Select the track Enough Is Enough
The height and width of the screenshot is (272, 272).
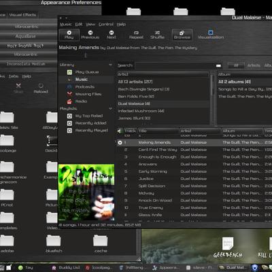[194, 157]
